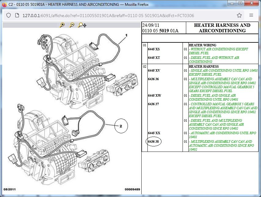This screenshot has height=197, width=261.
Task: Activate the zoom-and-pan magnifier tool
Action: pos(82,25)
